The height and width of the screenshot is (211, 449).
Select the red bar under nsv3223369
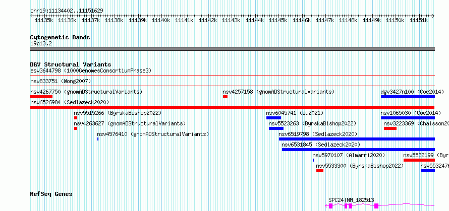point(390,128)
